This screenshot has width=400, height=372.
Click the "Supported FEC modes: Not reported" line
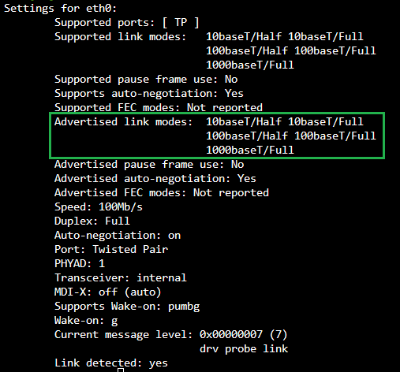159,108
